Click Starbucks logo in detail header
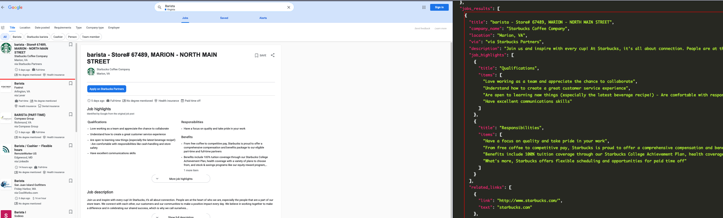 (91, 72)
